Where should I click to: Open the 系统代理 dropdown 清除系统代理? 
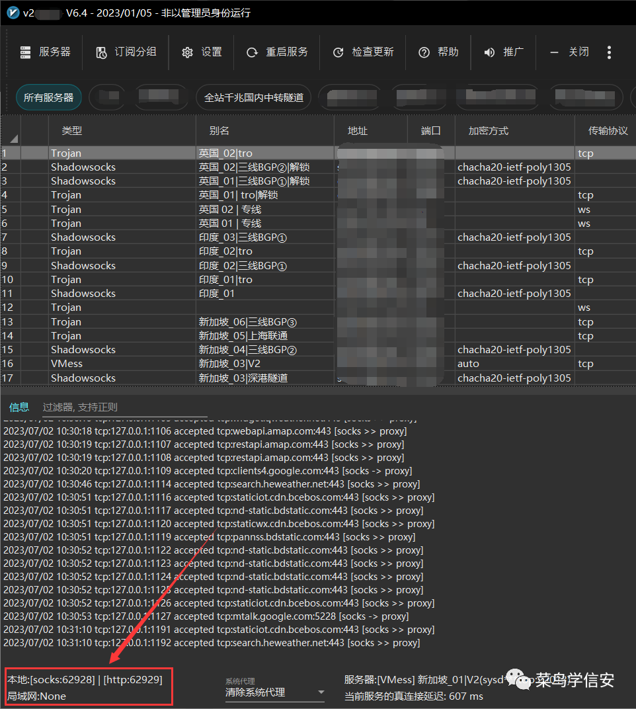(275, 692)
